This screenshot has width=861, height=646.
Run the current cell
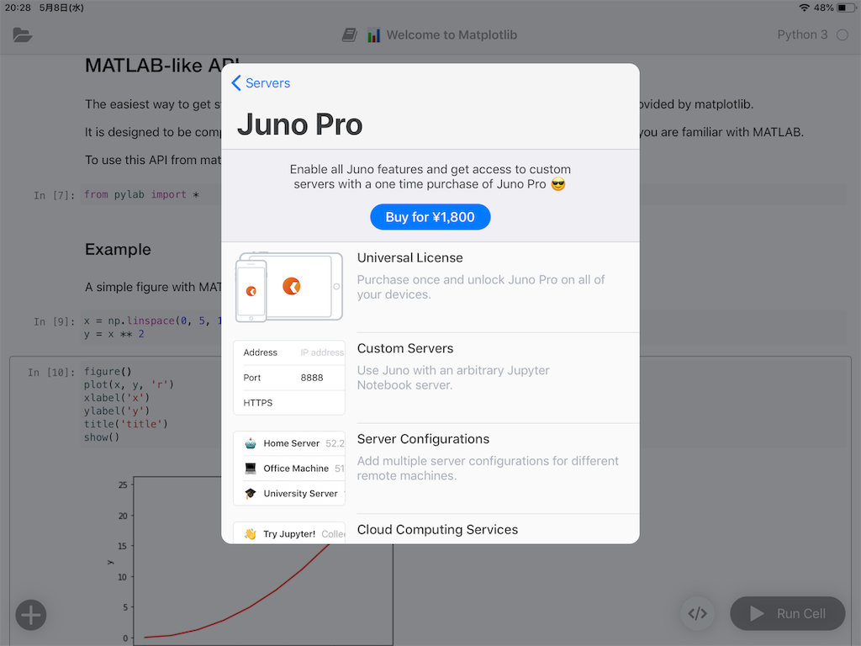[787, 613]
